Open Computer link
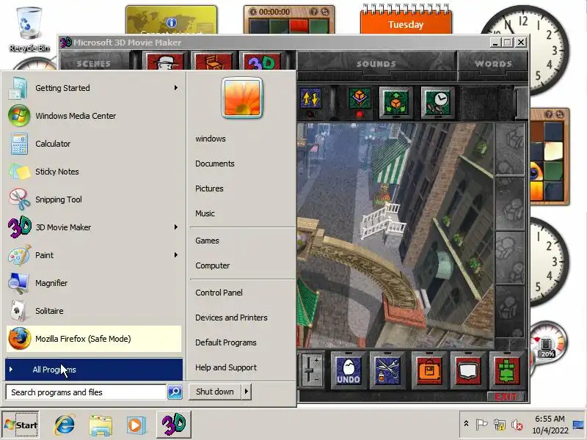587x440 pixels. [212, 265]
